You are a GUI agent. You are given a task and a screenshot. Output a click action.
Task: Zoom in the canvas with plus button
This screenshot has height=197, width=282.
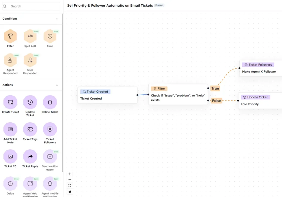[x=70, y=174]
